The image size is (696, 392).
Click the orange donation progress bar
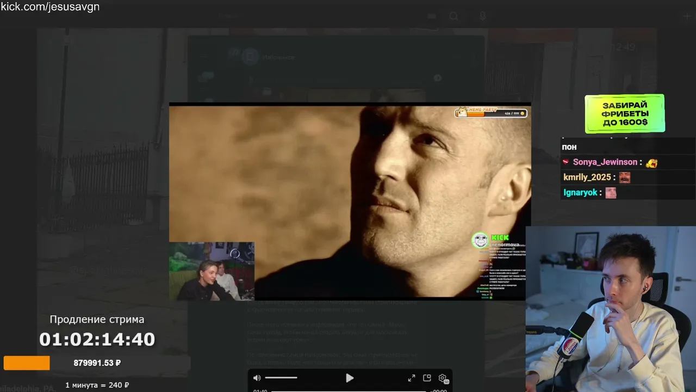27,363
